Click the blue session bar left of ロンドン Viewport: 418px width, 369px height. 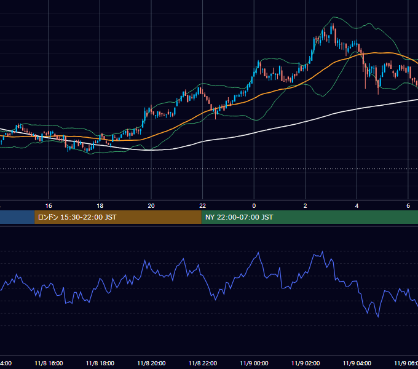pyautogui.click(x=17, y=217)
